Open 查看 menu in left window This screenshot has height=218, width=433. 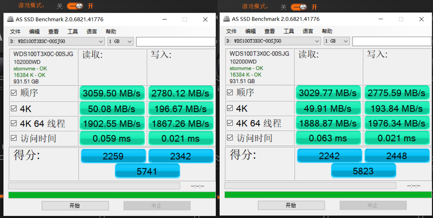point(53,31)
